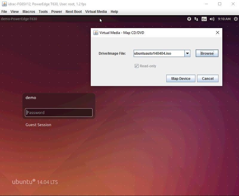Select the demo user entry
Screen dimensions: 239x196
(31, 98)
